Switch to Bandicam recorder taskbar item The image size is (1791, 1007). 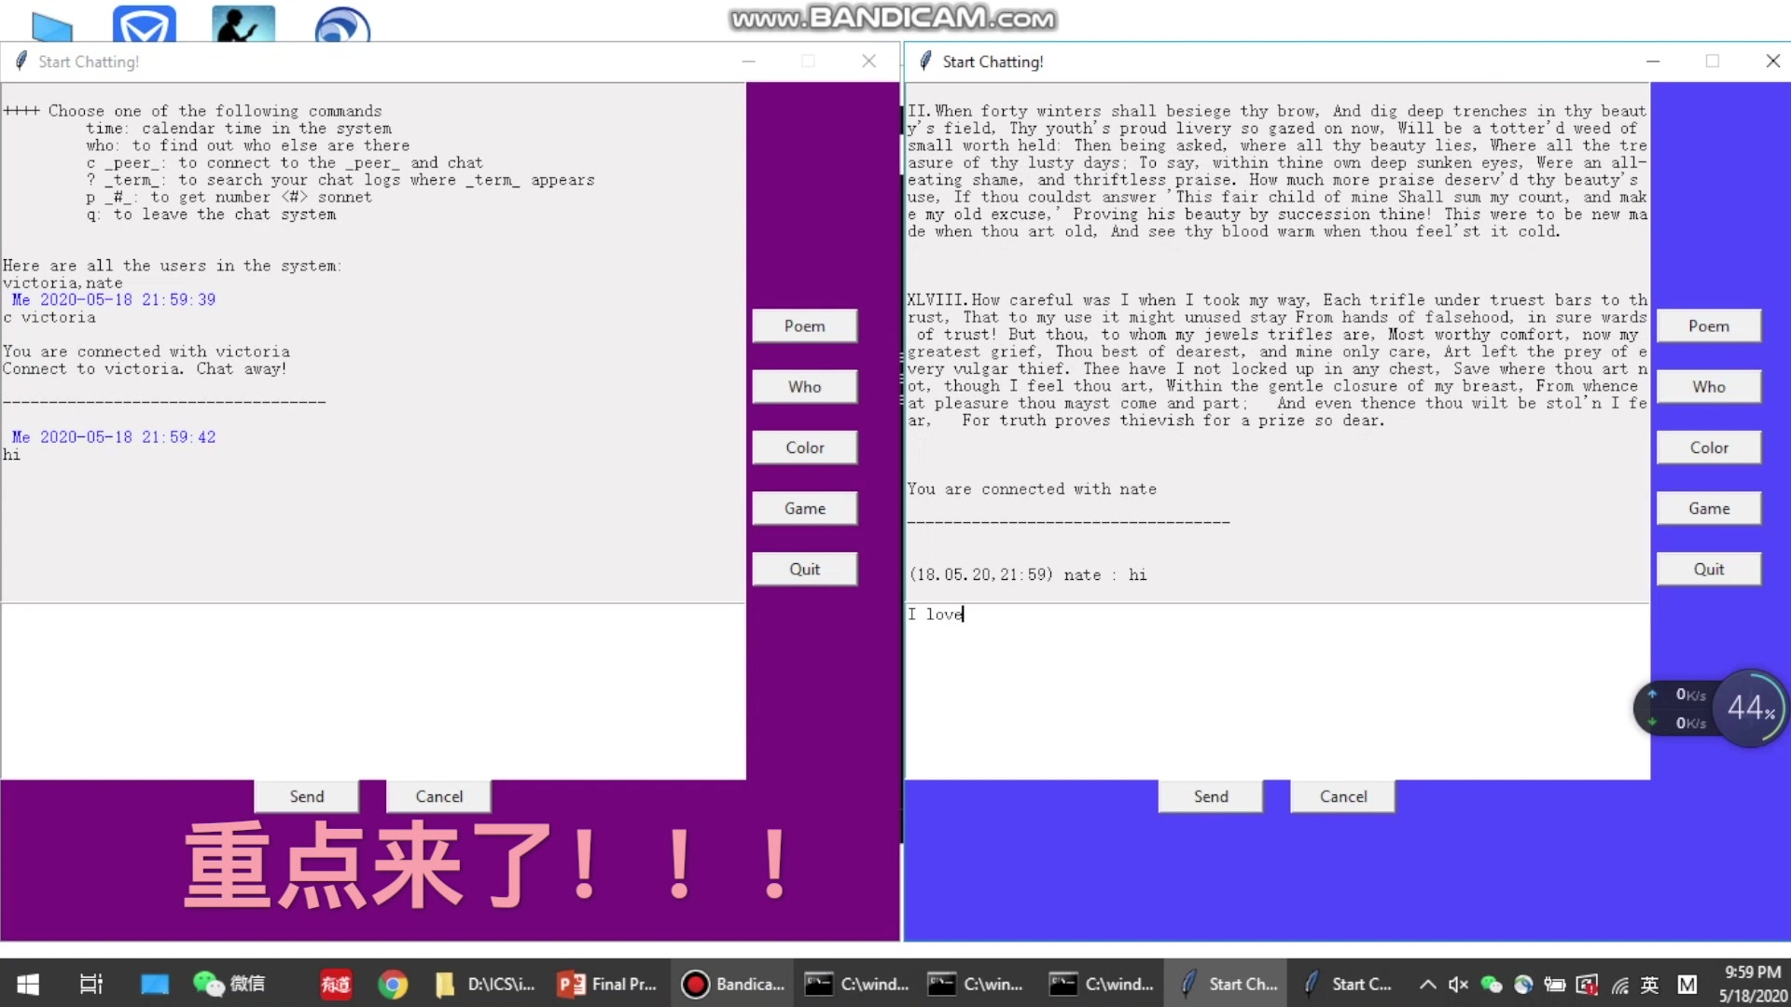(733, 984)
